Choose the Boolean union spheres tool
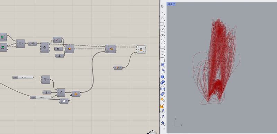 click(162, 82)
